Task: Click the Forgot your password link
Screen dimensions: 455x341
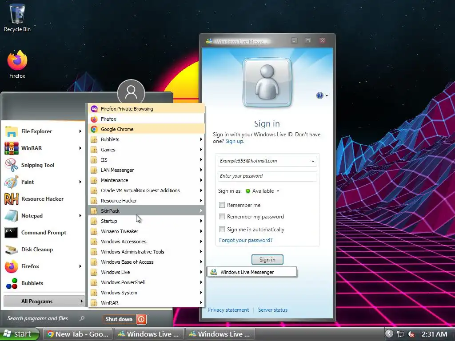Action: 246,240
